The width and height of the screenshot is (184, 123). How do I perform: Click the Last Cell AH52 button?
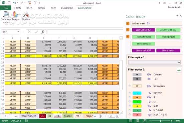[x=143, y=30]
